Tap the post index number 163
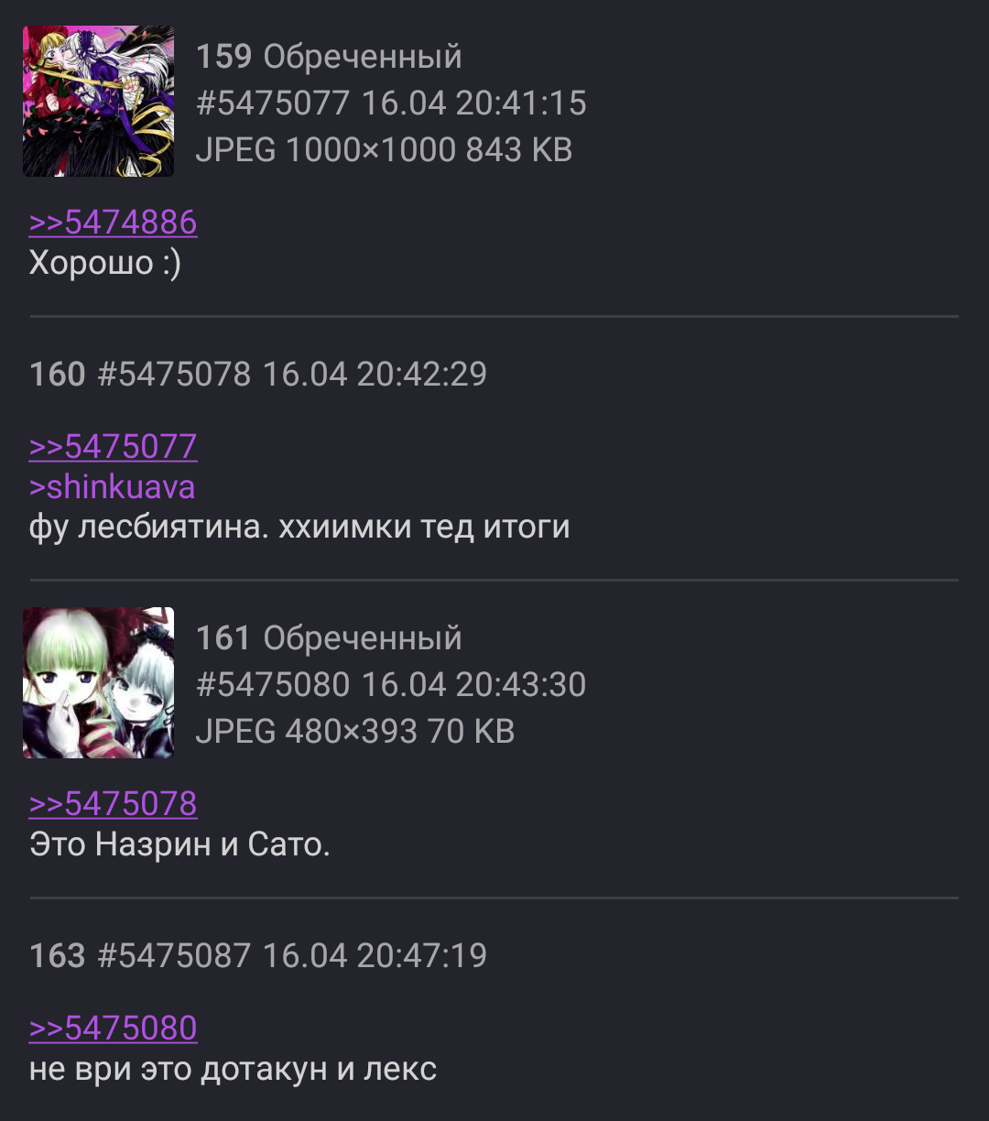This screenshot has height=1121, width=989. click(x=57, y=955)
